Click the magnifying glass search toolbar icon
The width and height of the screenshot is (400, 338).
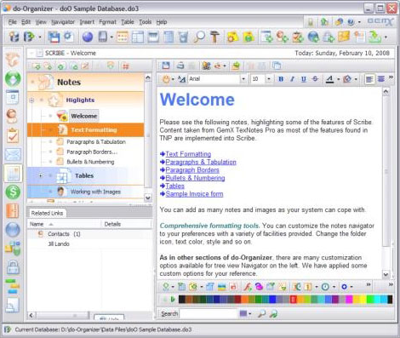(199, 37)
